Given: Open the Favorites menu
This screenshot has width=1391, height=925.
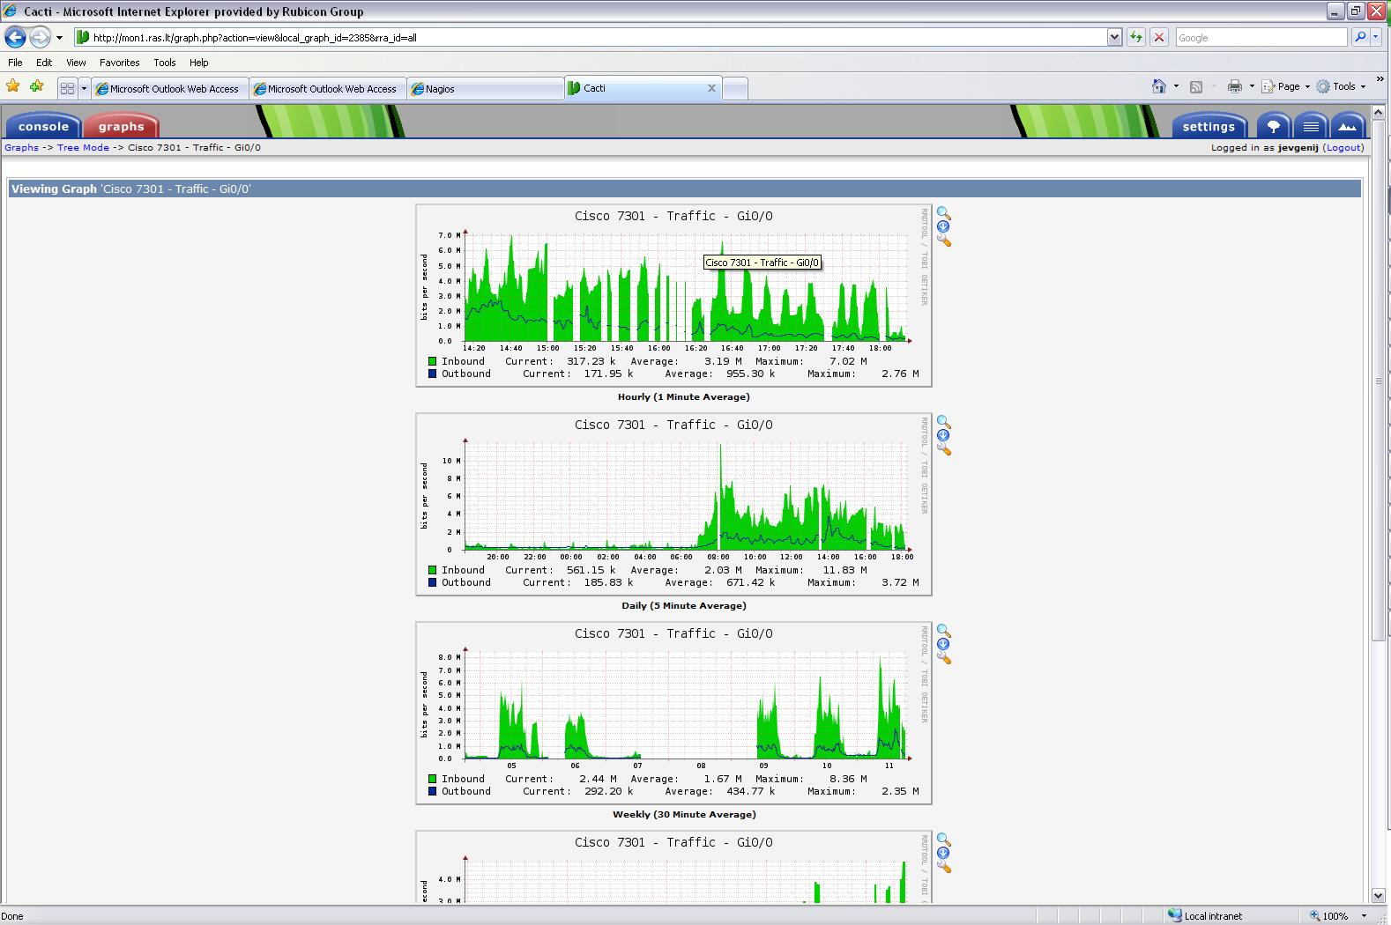Looking at the screenshot, I should coord(119,63).
